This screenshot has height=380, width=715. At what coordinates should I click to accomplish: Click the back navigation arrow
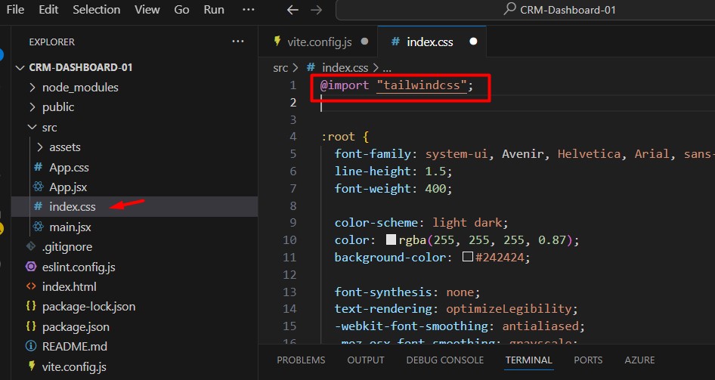(x=294, y=10)
